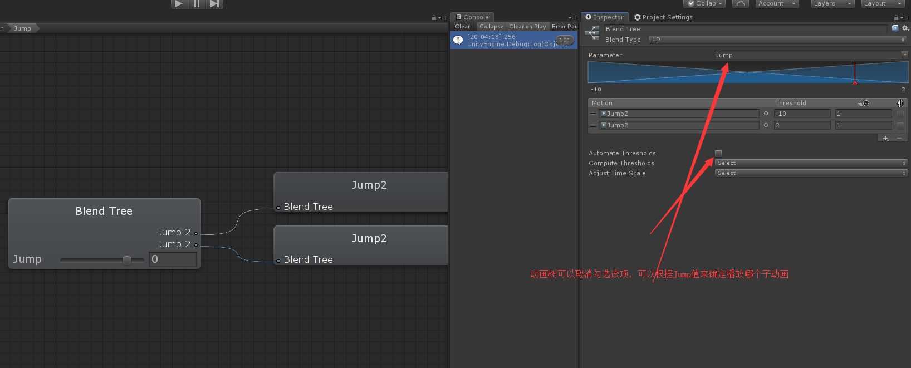Open the Account dropdown

pyautogui.click(x=777, y=3)
